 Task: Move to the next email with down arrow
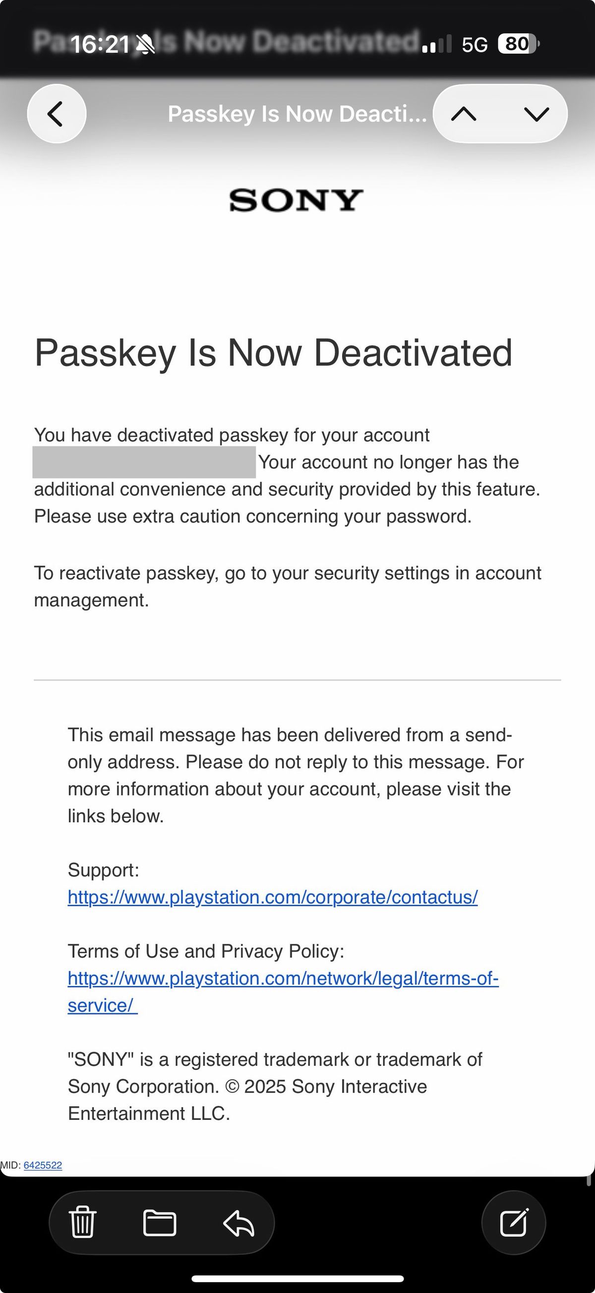(x=536, y=114)
